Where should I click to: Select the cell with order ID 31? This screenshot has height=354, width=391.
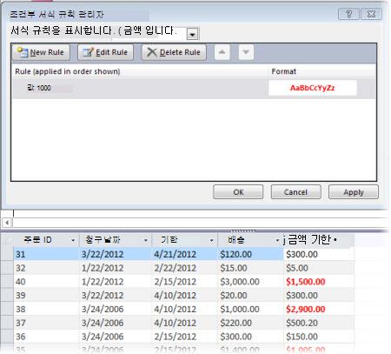tap(46, 254)
